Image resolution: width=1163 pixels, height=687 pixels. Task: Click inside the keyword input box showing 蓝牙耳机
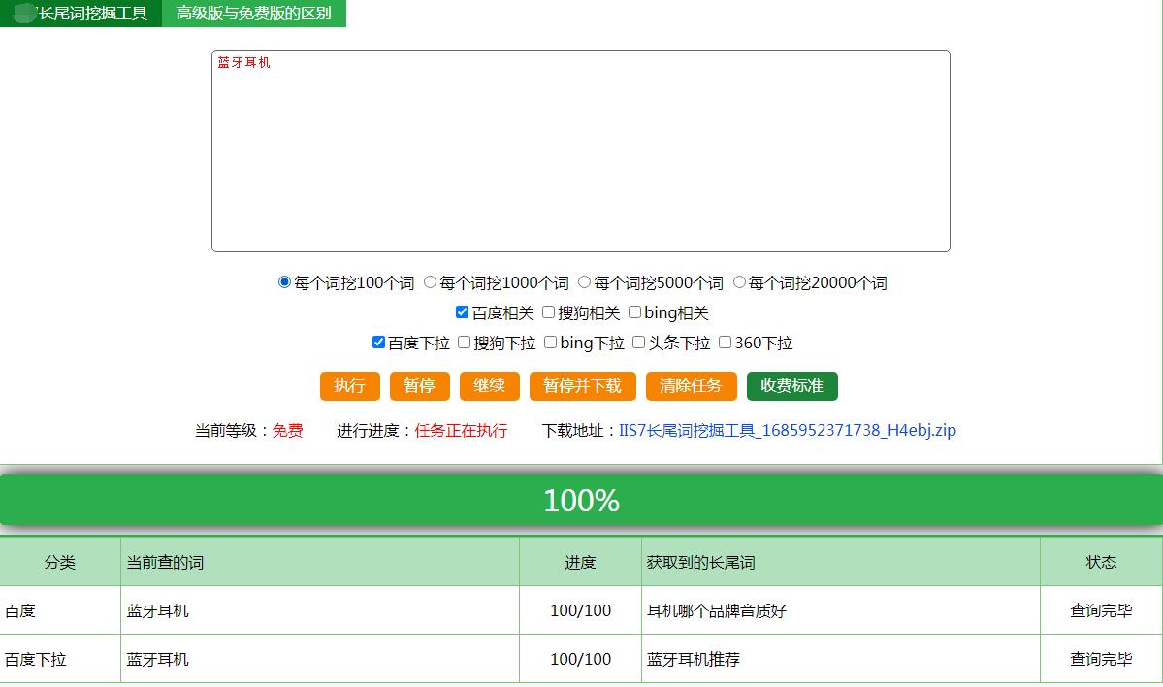pos(580,150)
